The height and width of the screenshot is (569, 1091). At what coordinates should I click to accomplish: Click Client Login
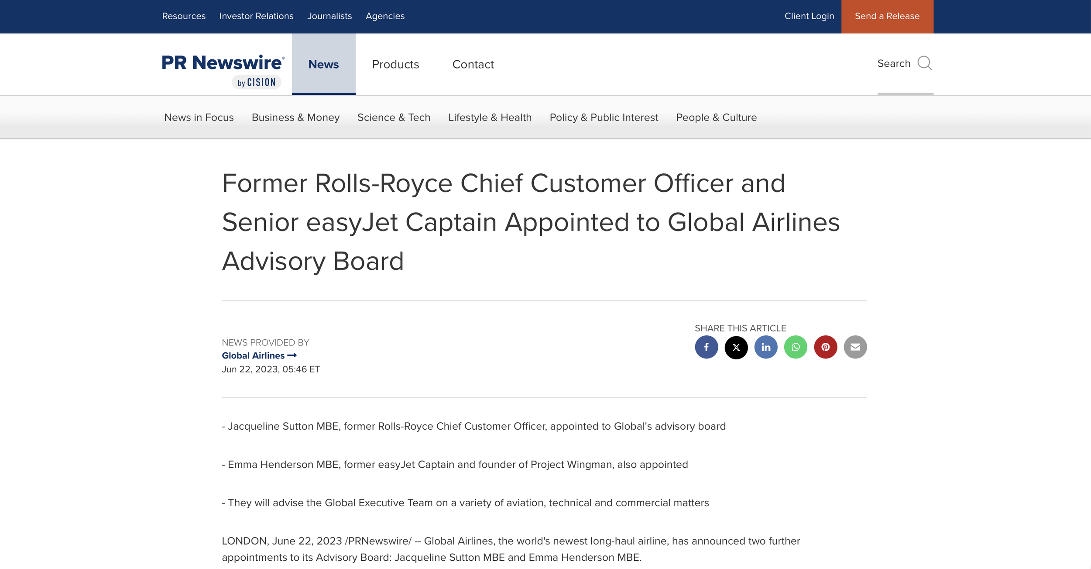pos(809,16)
